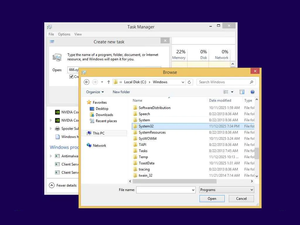Select the ToastData folder
Screen dimensions: 300x225
pyautogui.click(x=146, y=163)
